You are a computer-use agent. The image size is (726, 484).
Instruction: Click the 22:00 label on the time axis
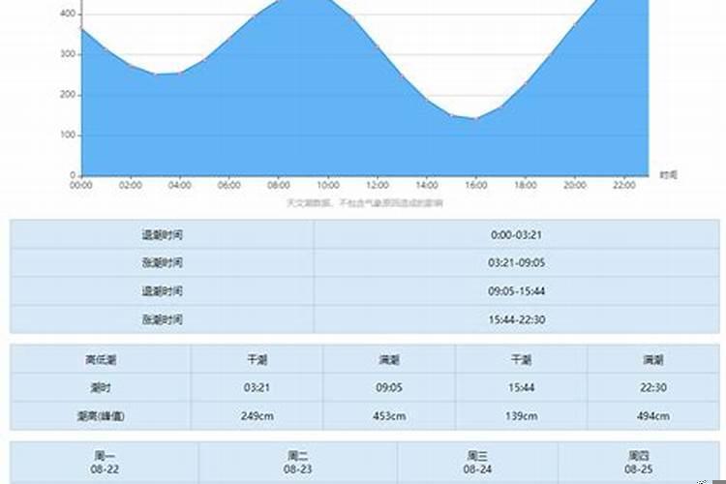[624, 185]
